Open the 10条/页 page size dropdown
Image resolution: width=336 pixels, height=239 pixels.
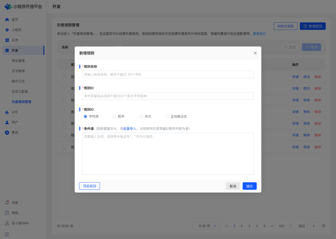(206, 226)
